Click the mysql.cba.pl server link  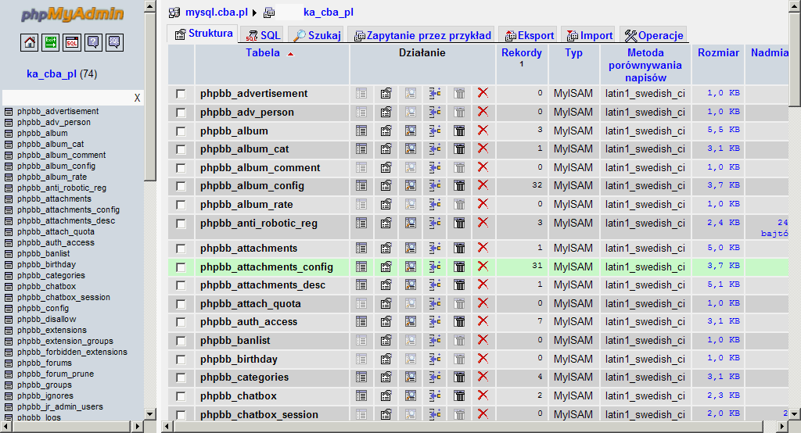217,13
